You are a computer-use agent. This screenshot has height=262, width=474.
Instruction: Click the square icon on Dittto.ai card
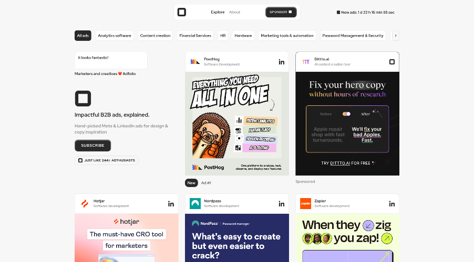point(392,62)
